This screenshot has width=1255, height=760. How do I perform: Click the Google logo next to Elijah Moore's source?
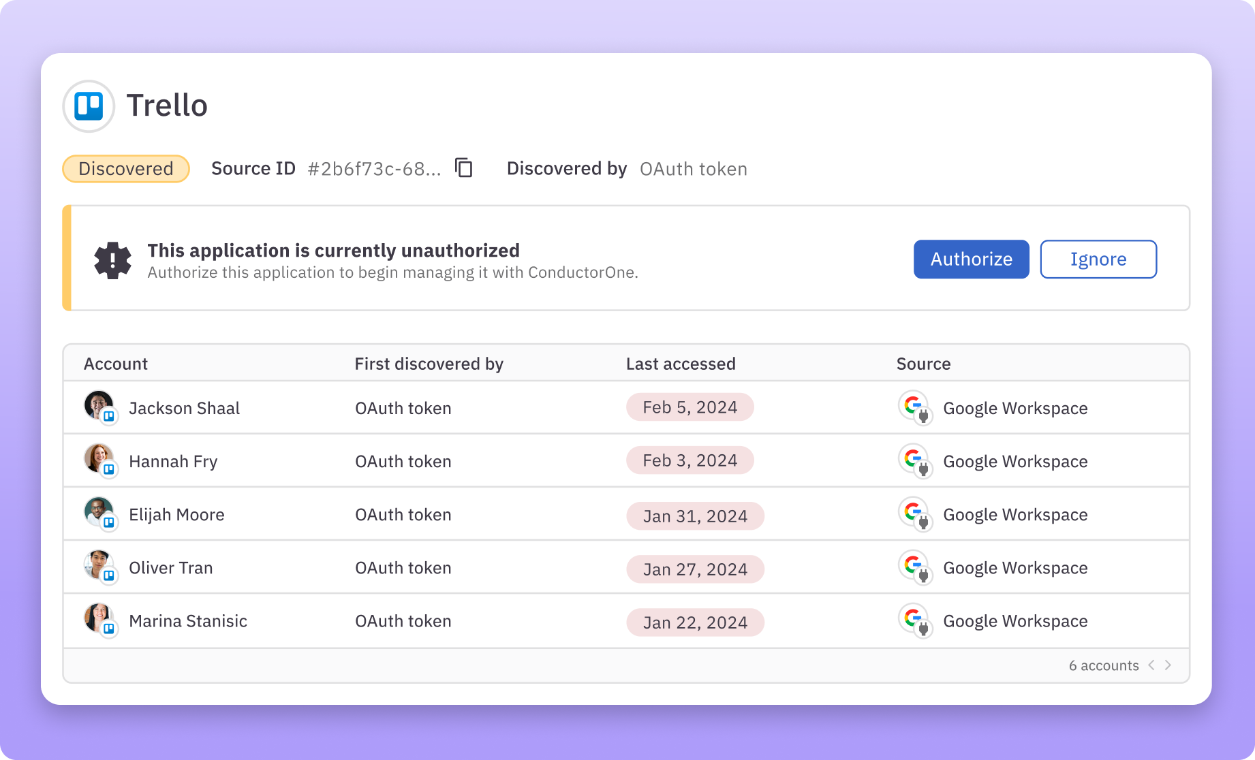[x=913, y=512]
